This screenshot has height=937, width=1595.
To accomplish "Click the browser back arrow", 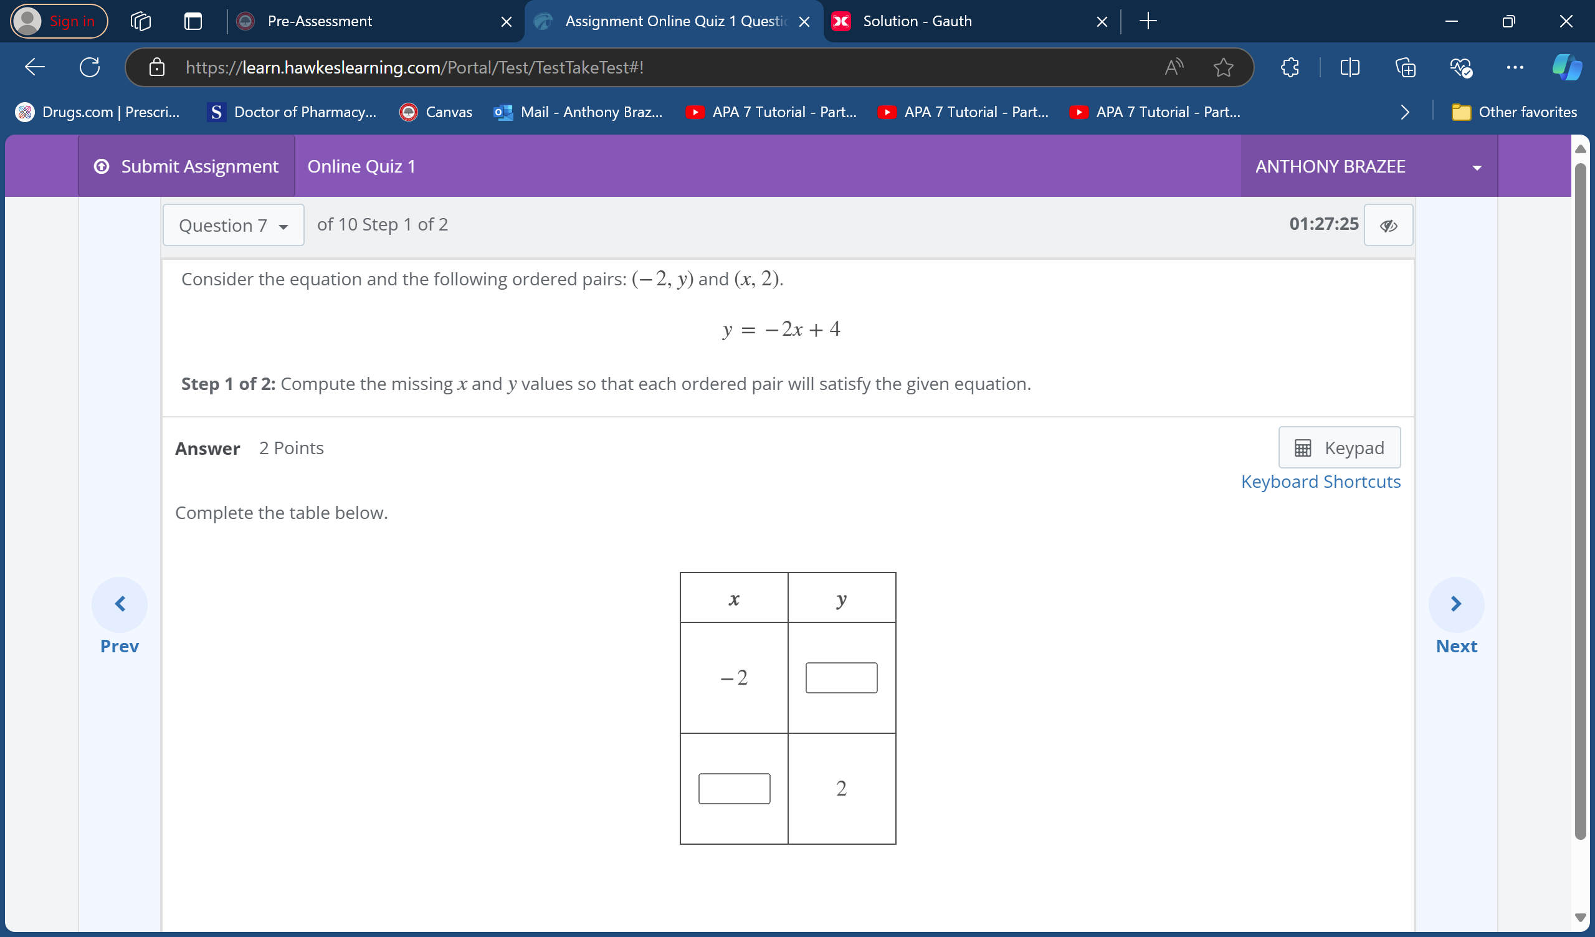I will [x=34, y=67].
